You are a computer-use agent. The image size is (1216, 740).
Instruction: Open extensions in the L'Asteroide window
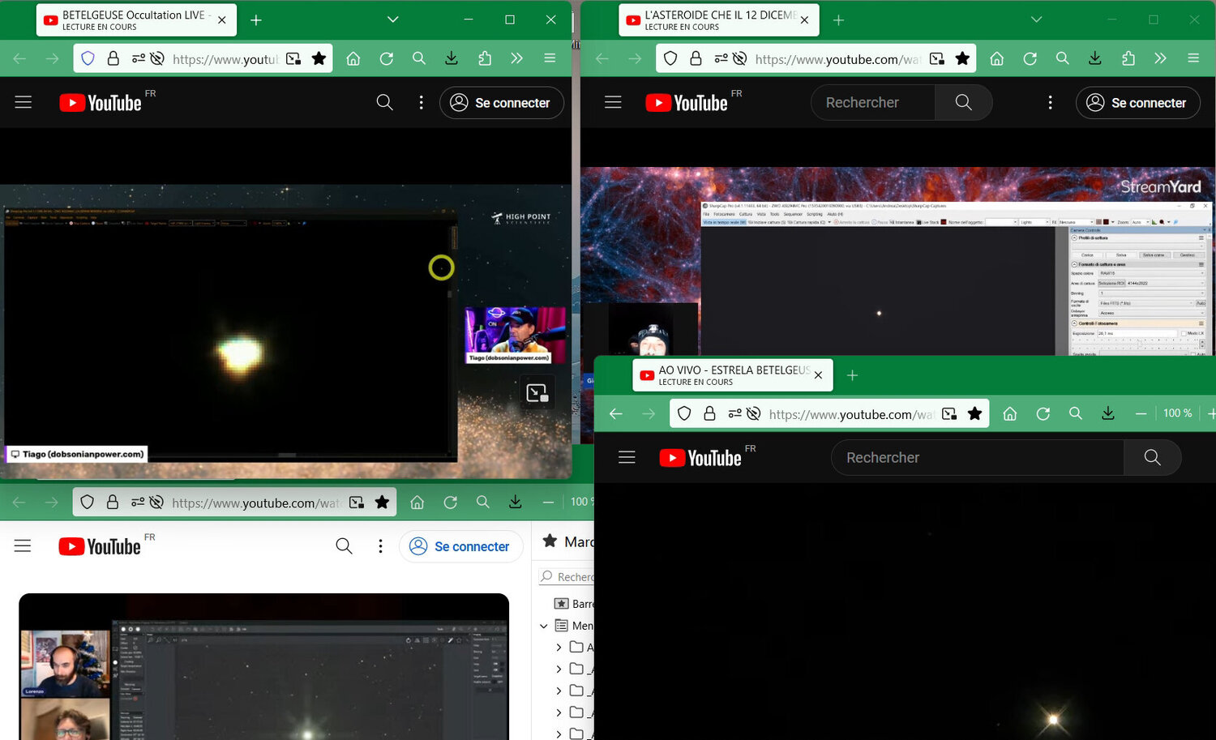tap(1128, 58)
